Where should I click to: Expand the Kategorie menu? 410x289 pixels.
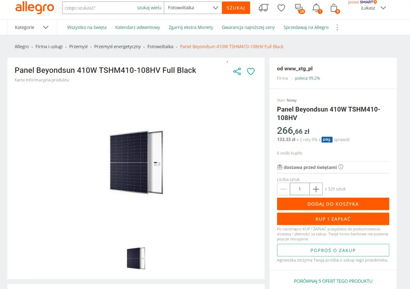tap(31, 27)
